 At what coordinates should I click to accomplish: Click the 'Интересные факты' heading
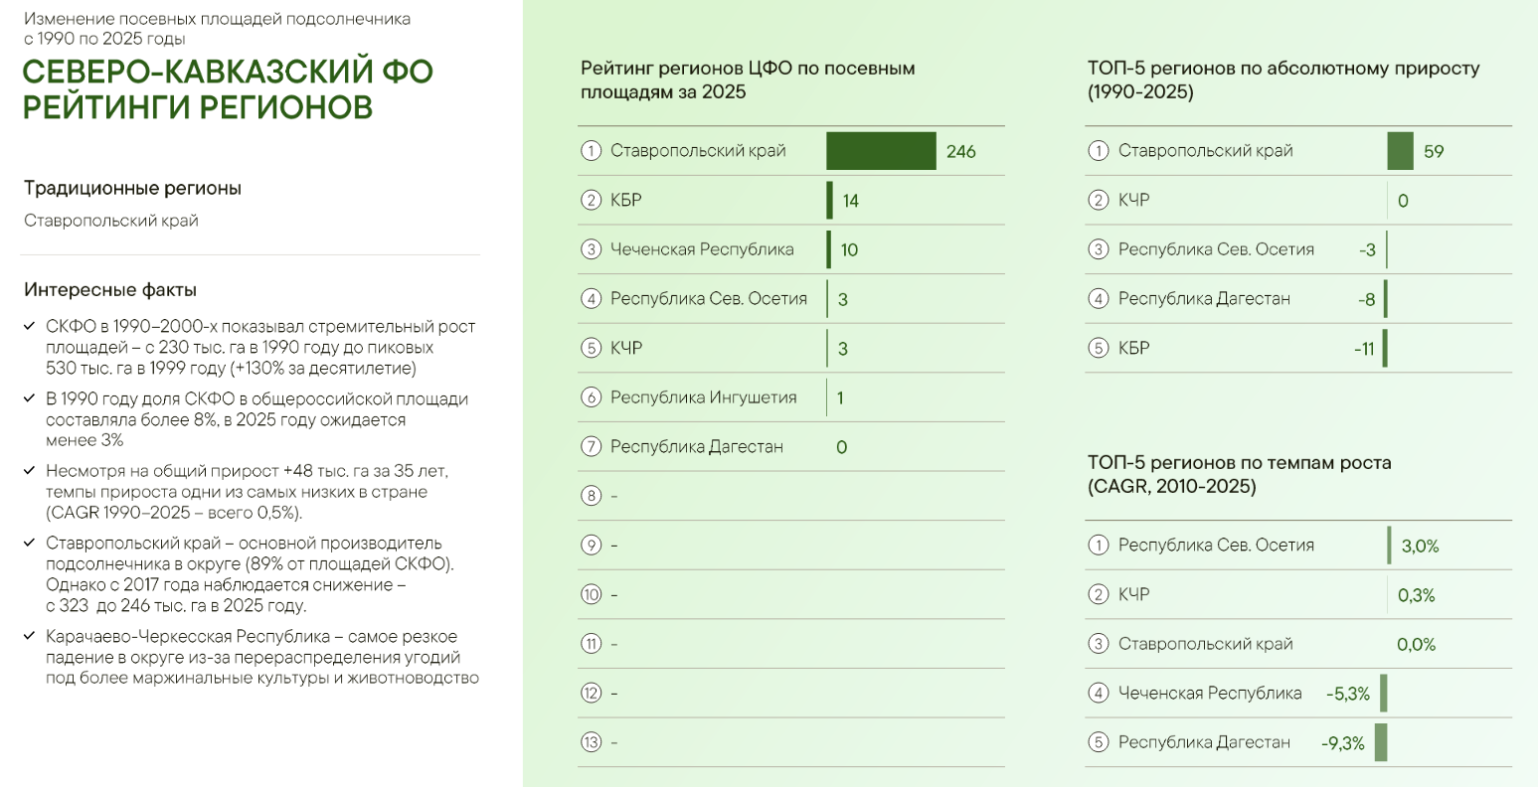pyautogui.click(x=110, y=290)
